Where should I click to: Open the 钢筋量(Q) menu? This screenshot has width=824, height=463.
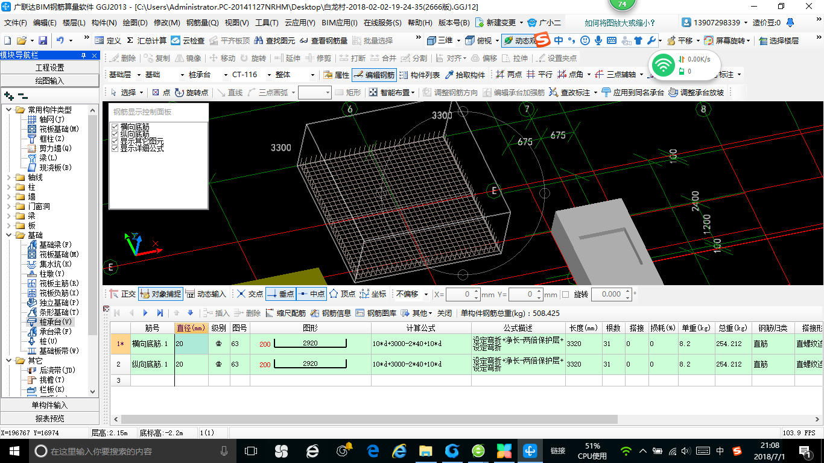point(202,23)
